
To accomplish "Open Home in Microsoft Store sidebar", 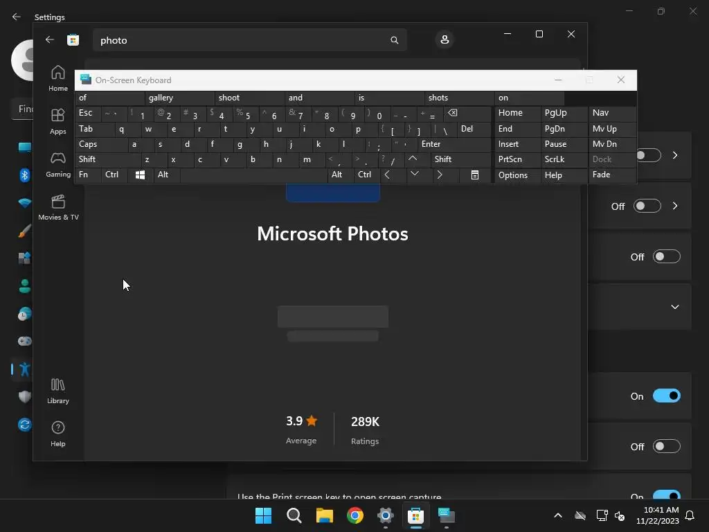I will [x=58, y=78].
